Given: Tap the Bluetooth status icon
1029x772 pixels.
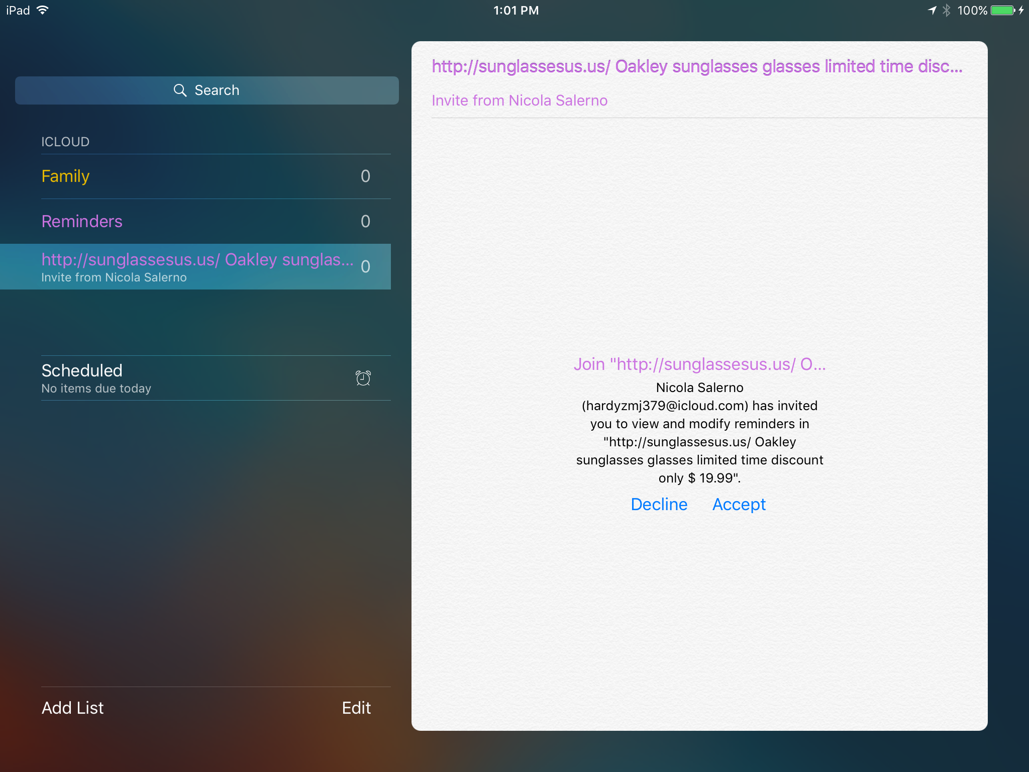Looking at the screenshot, I should (x=947, y=10).
